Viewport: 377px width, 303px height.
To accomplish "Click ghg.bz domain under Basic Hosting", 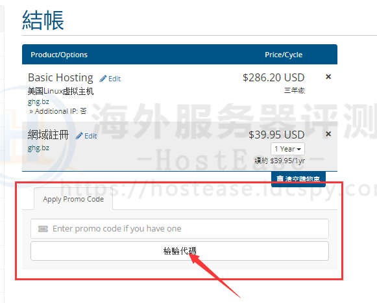I will [x=38, y=101].
